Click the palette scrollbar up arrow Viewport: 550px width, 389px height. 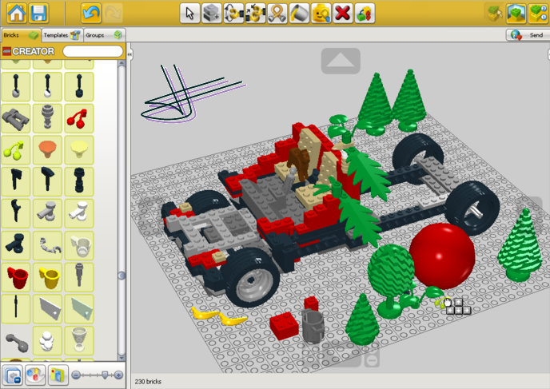tap(122, 63)
